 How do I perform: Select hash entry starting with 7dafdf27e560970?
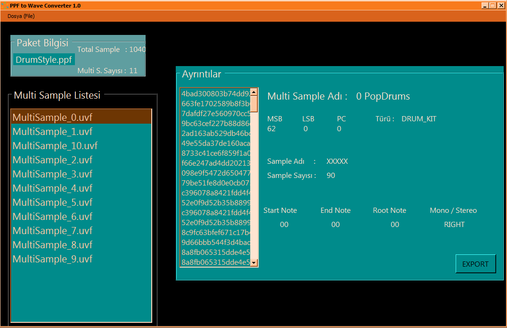coord(215,113)
